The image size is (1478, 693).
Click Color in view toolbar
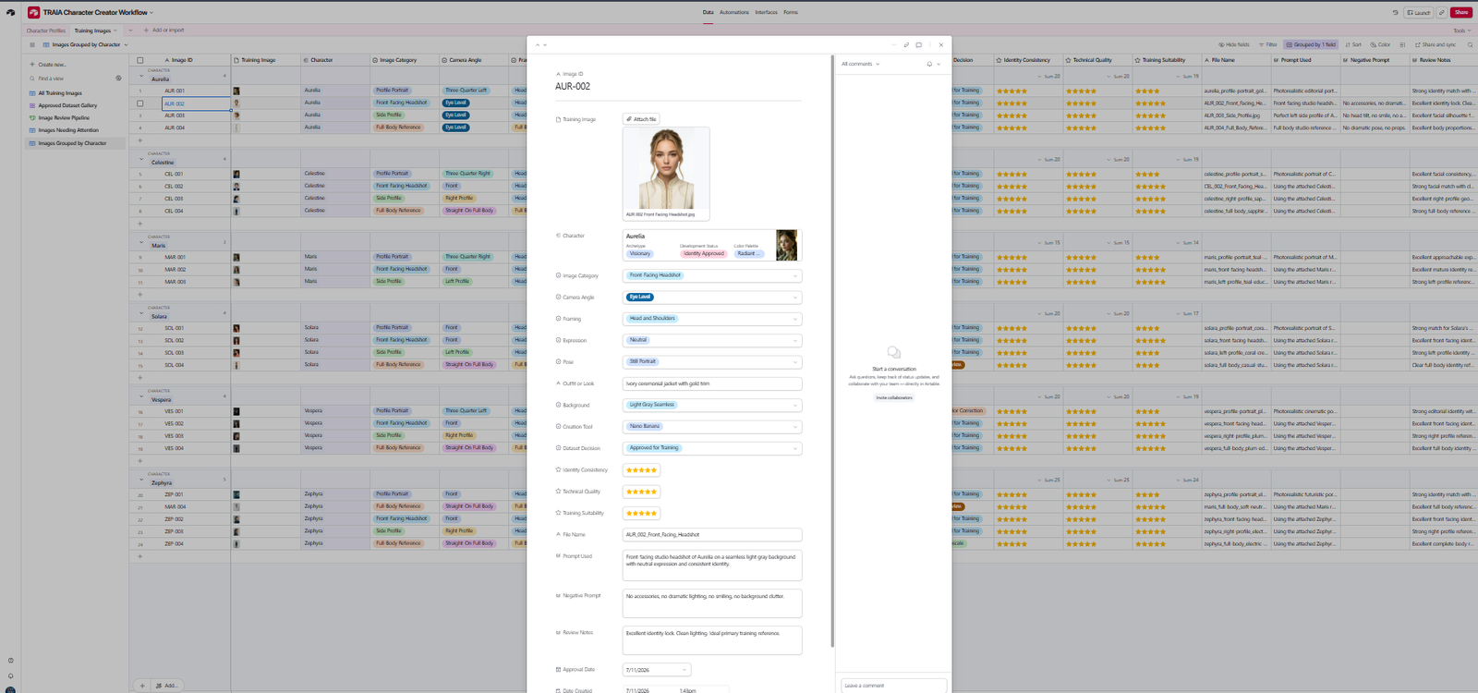[x=1380, y=44]
